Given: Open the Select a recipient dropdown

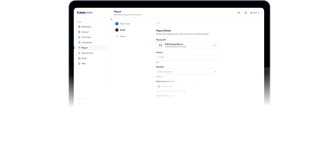Looking at the screenshot, I should [187, 71].
